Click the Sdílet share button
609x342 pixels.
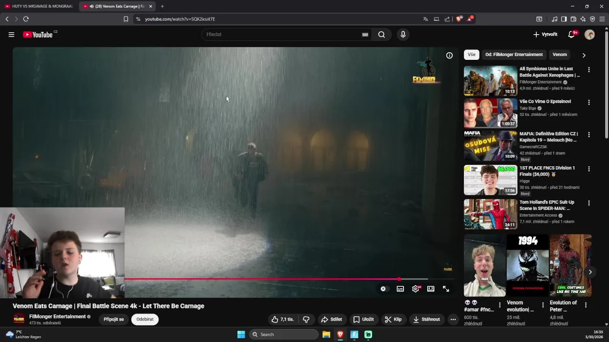pos(332,319)
